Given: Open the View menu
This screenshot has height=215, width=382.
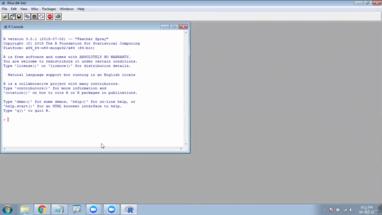Looking at the screenshot, I should pyautogui.click(x=24, y=9).
